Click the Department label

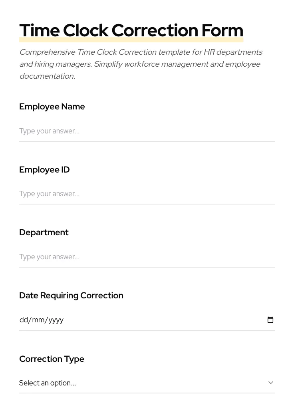[x=44, y=232]
